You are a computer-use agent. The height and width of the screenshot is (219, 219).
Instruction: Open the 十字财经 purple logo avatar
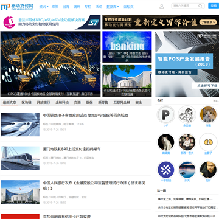tap(165, 170)
